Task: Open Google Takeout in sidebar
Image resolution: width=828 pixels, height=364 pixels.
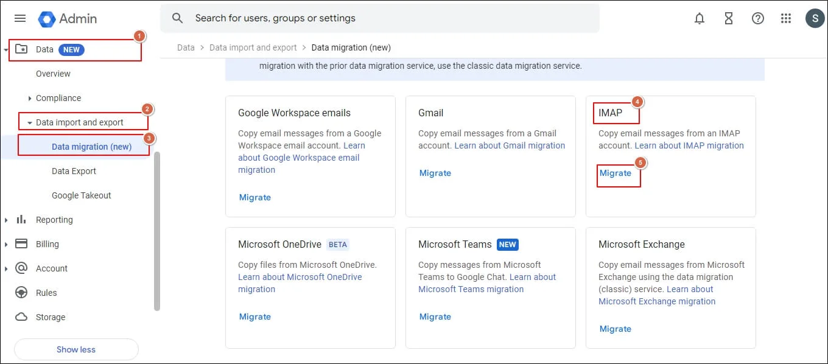Action: click(x=82, y=195)
